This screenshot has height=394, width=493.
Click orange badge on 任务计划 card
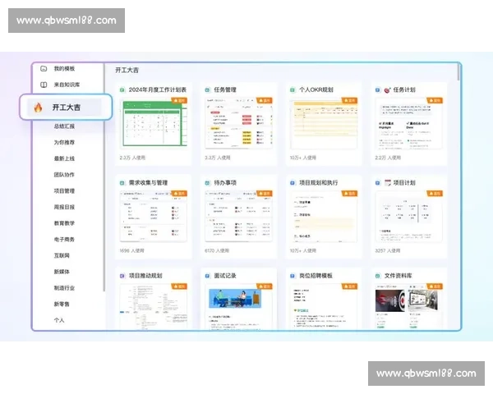pyautogui.click(x=435, y=100)
